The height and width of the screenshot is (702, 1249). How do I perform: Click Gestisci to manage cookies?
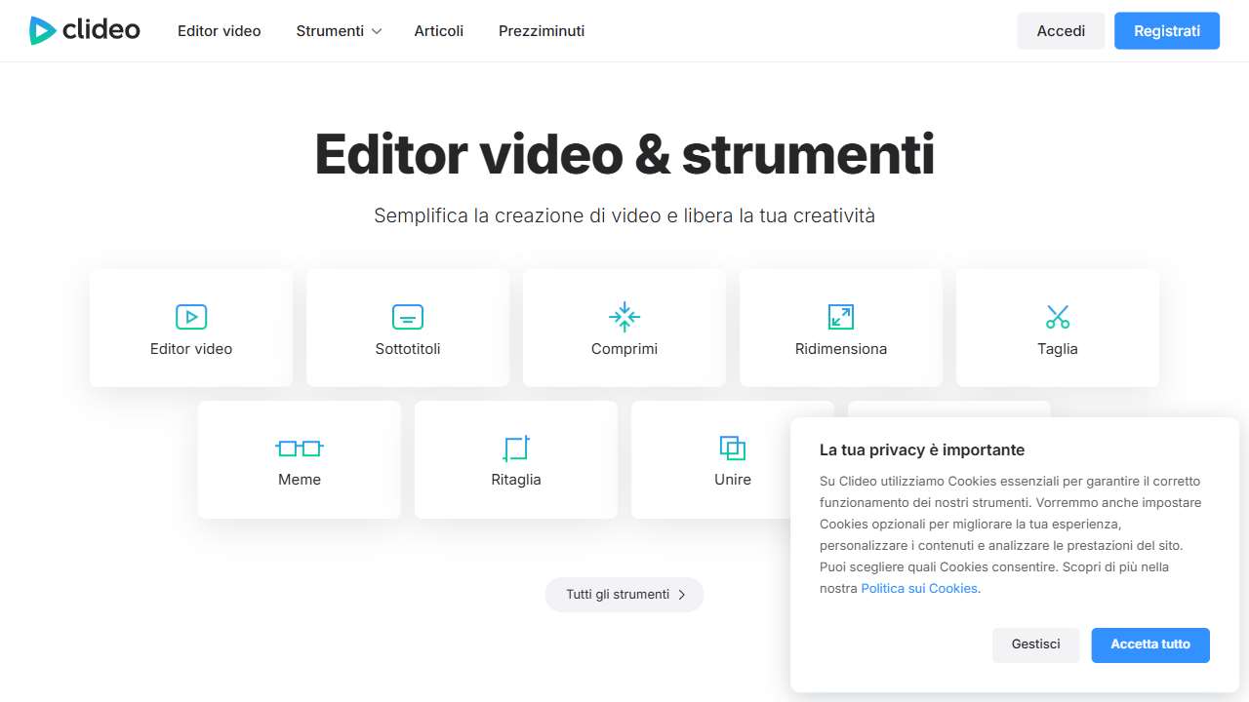pos(1035,644)
